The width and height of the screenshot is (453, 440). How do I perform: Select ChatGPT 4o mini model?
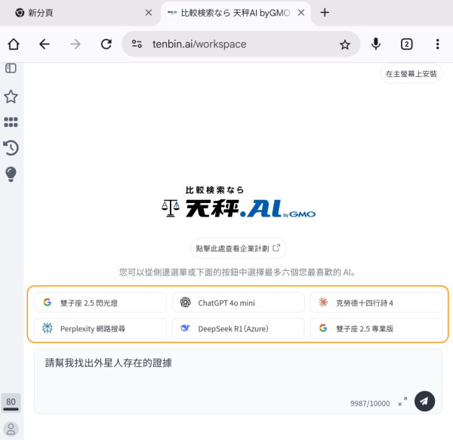pos(239,303)
